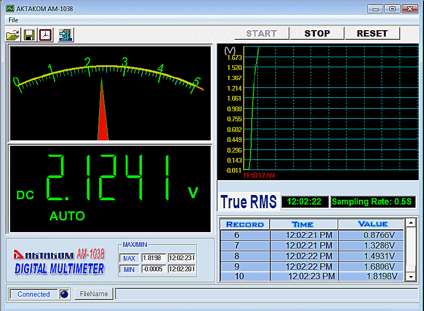
Task: Click the green trace on the voltage graph
Action: [x=253, y=108]
